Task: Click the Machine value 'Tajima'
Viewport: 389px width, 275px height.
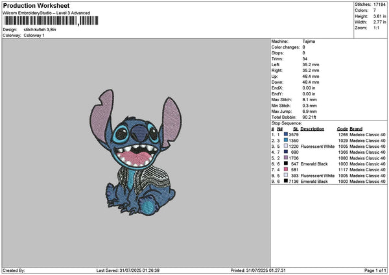Action: tap(309, 42)
